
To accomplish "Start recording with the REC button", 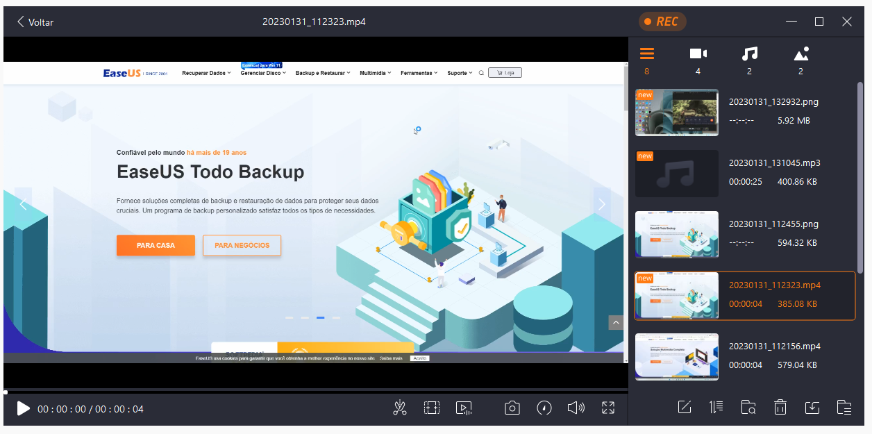I will pos(662,22).
